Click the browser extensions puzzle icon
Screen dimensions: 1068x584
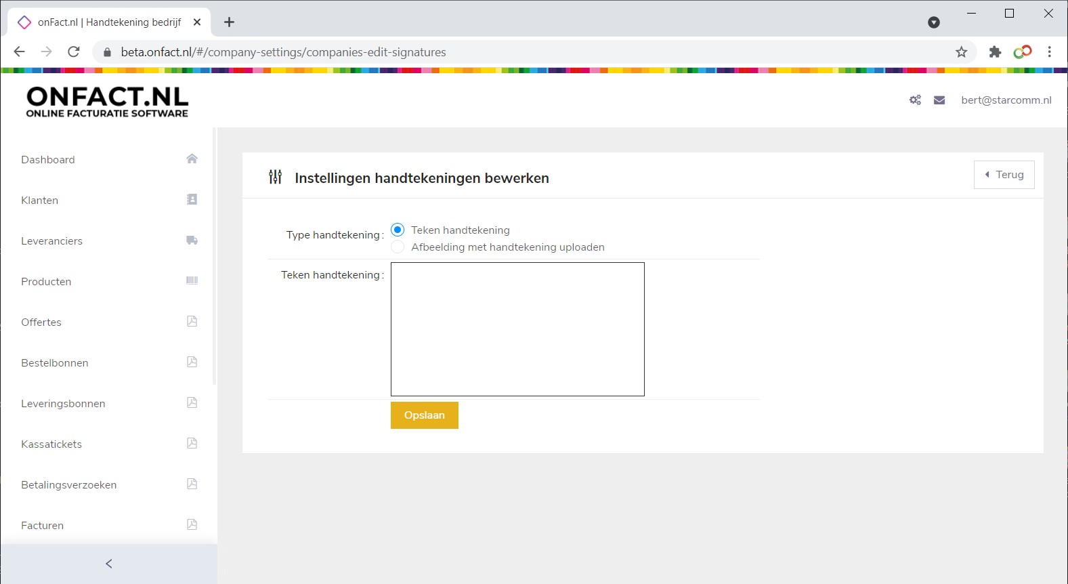(995, 52)
